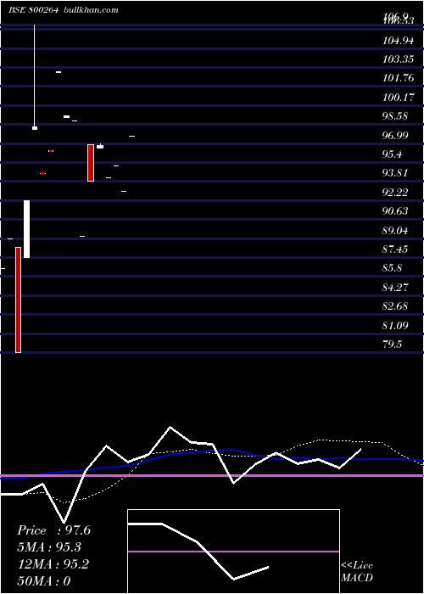Click the 103.35 price axis label
Viewport: 424px width, 594px height.
[x=399, y=59]
